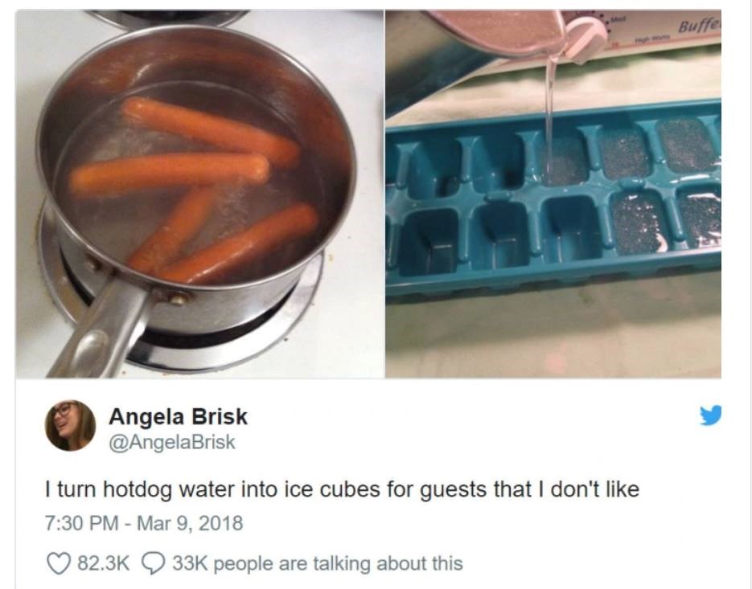Click the topmost hotdog in the pot
752x589 pixels.
coord(210,131)
